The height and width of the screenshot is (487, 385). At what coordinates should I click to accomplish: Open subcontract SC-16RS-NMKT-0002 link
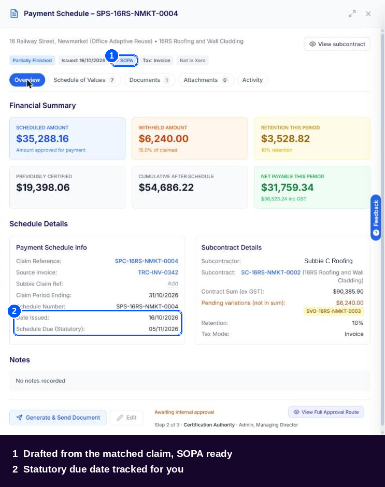click(x=270, y=273)
